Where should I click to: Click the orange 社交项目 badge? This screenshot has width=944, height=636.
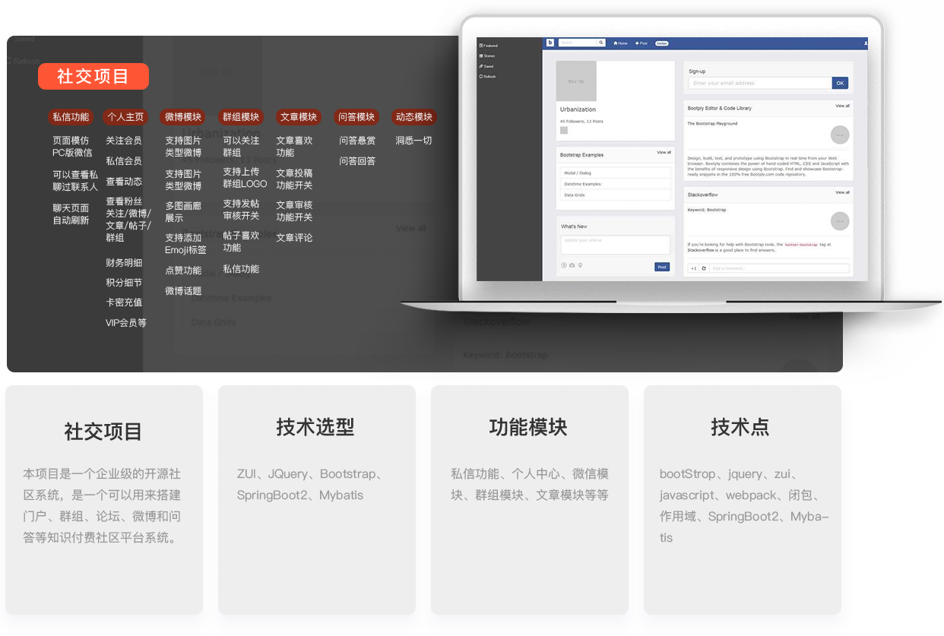coord(93,77)
